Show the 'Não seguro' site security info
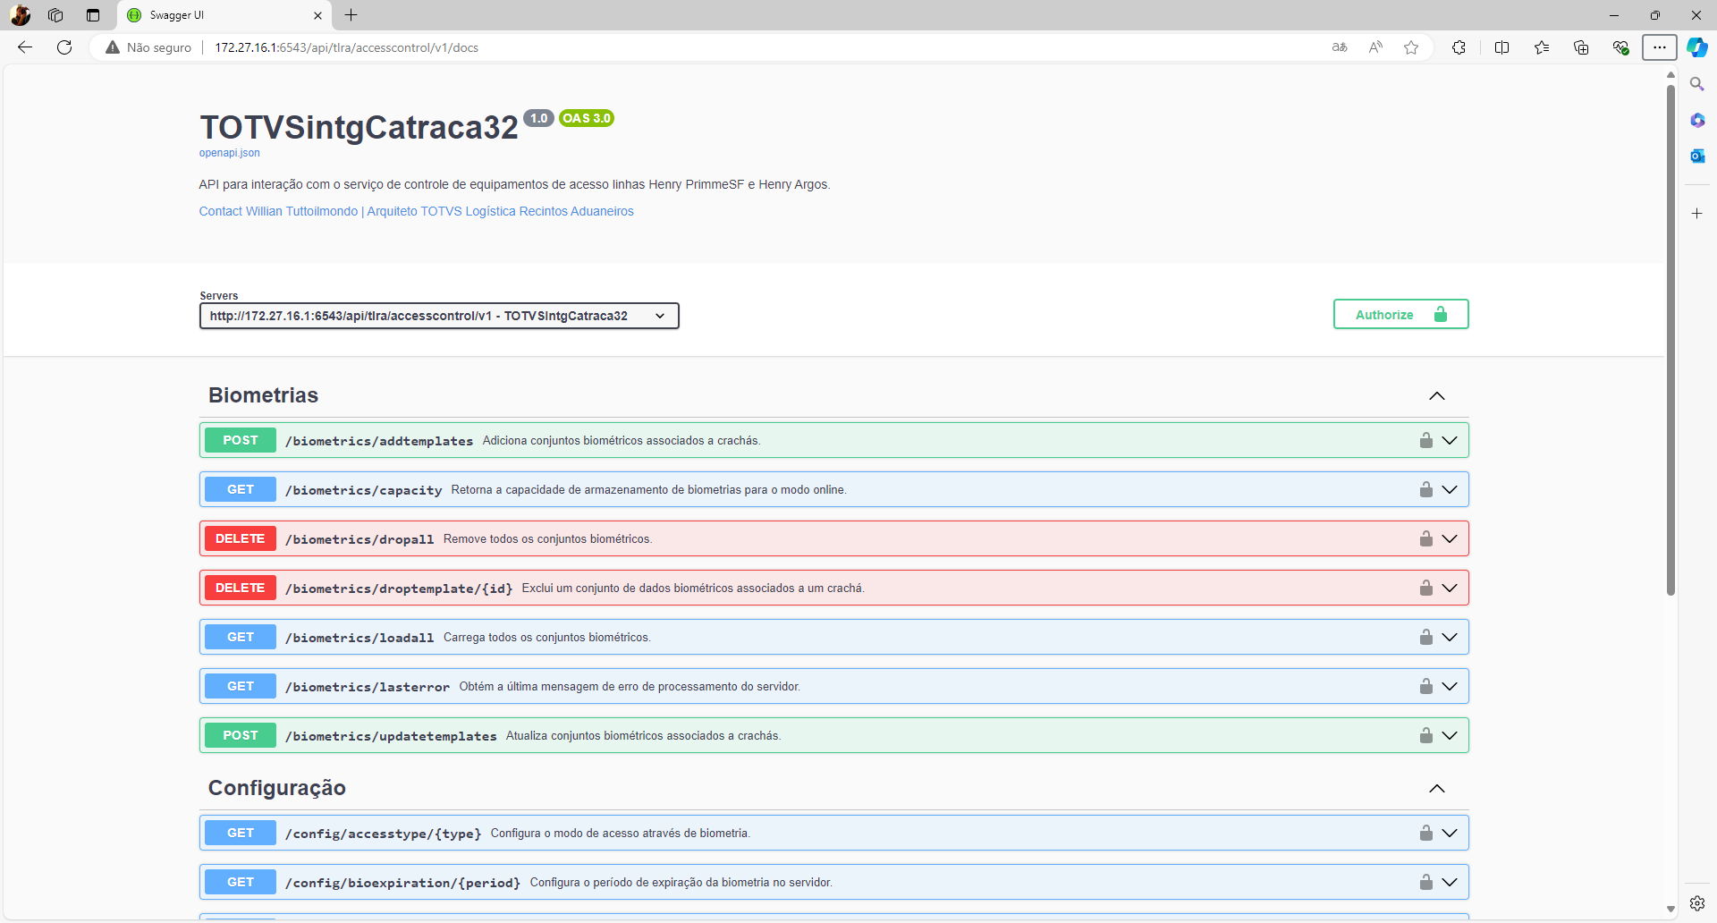Viewport: 1717px width, 923px height. pos(148,47)
